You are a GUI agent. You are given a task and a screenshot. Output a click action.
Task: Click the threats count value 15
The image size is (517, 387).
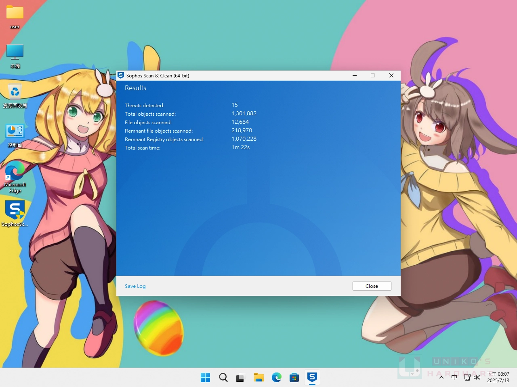tap(235, 105)
